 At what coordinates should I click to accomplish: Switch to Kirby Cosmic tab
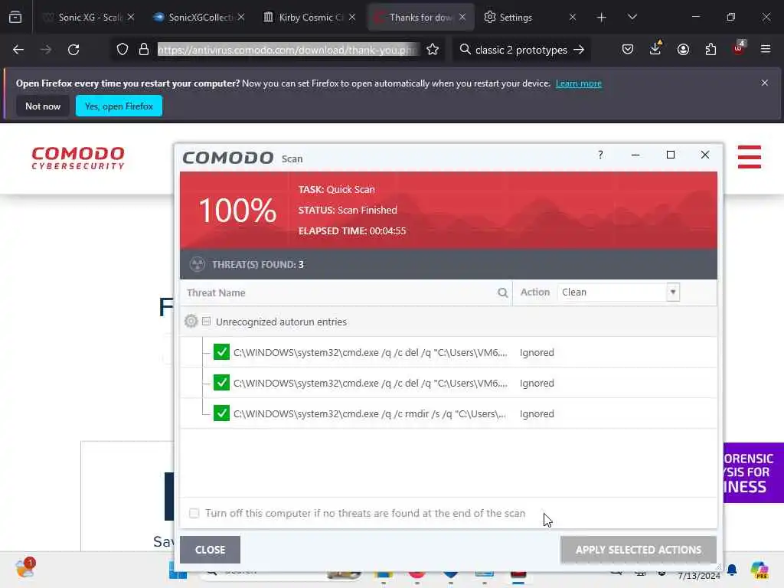(x=310, y=17)
